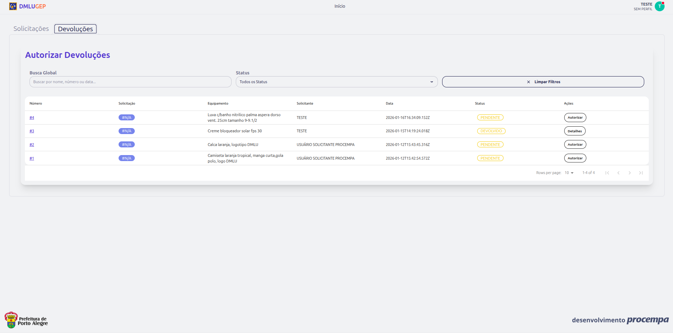Click the #N/A badge for return #1

click(x=126, y=158)
